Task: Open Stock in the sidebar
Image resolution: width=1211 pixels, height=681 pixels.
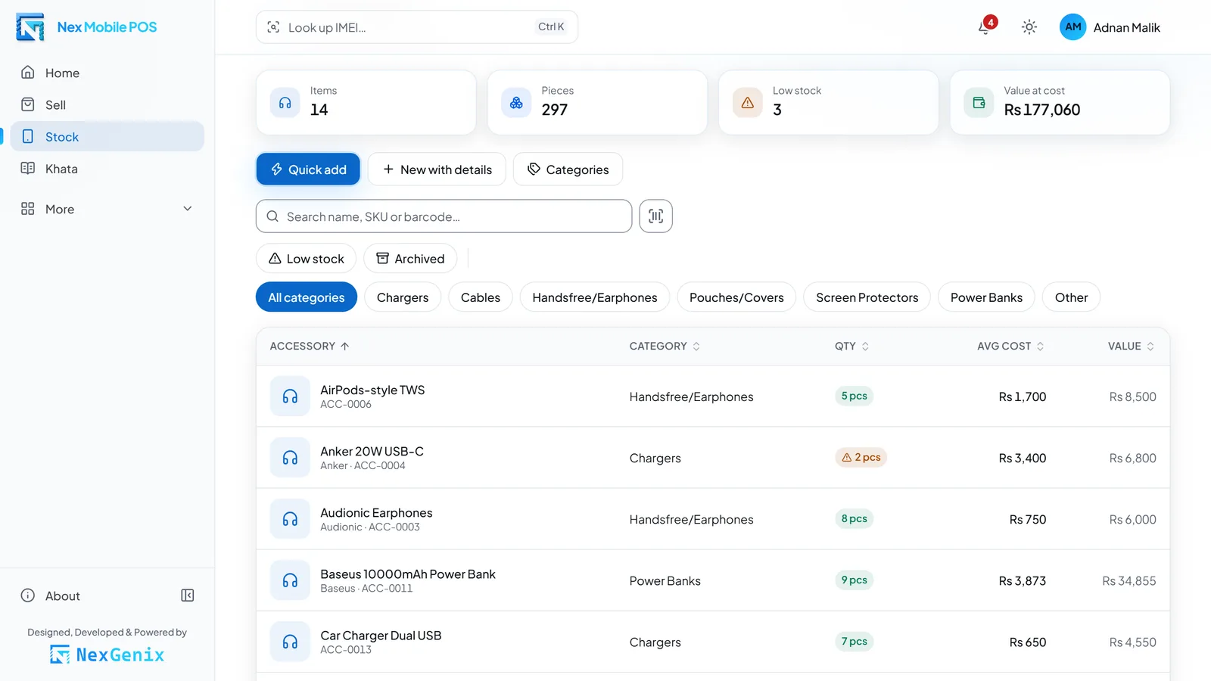Action: click(x=107, y=136)
